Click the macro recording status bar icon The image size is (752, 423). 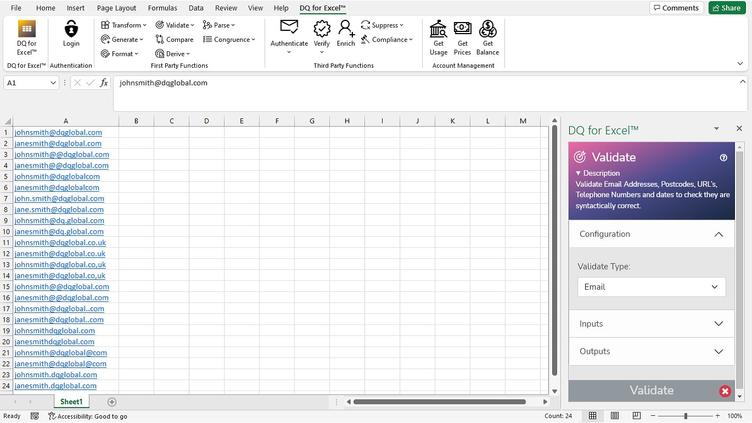pos(35,416)
